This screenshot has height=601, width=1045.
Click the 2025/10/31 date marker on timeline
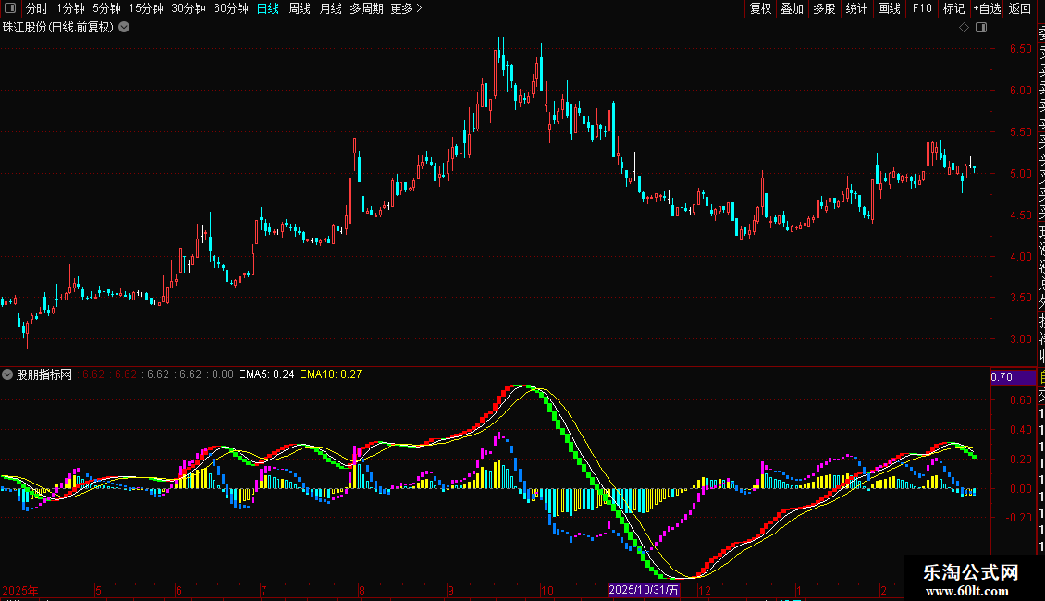644,590
